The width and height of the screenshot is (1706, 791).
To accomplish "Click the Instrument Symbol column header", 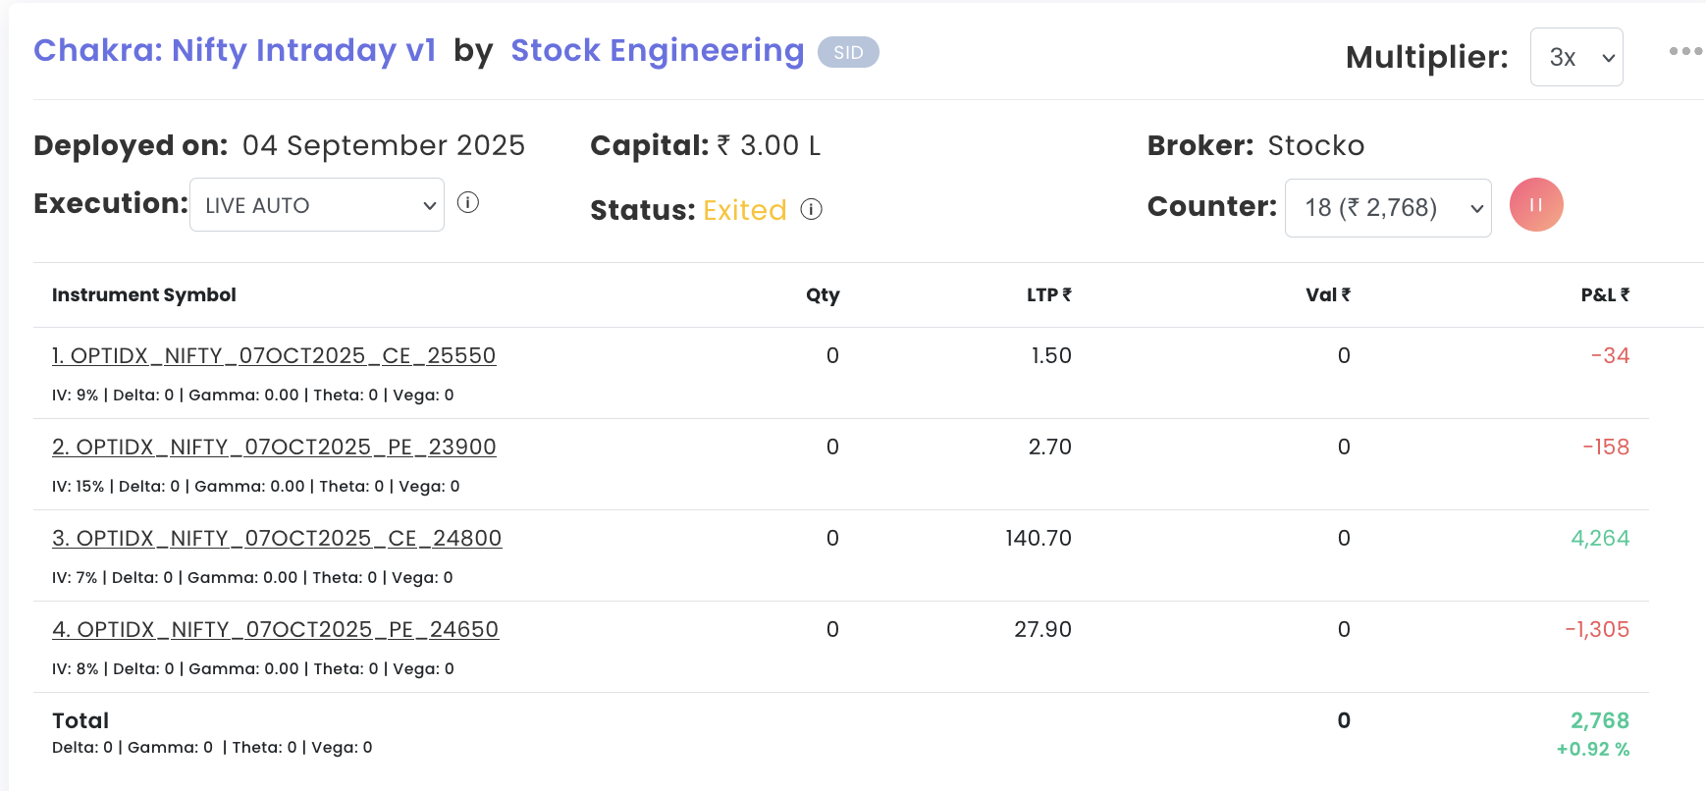I will point(144,294).
